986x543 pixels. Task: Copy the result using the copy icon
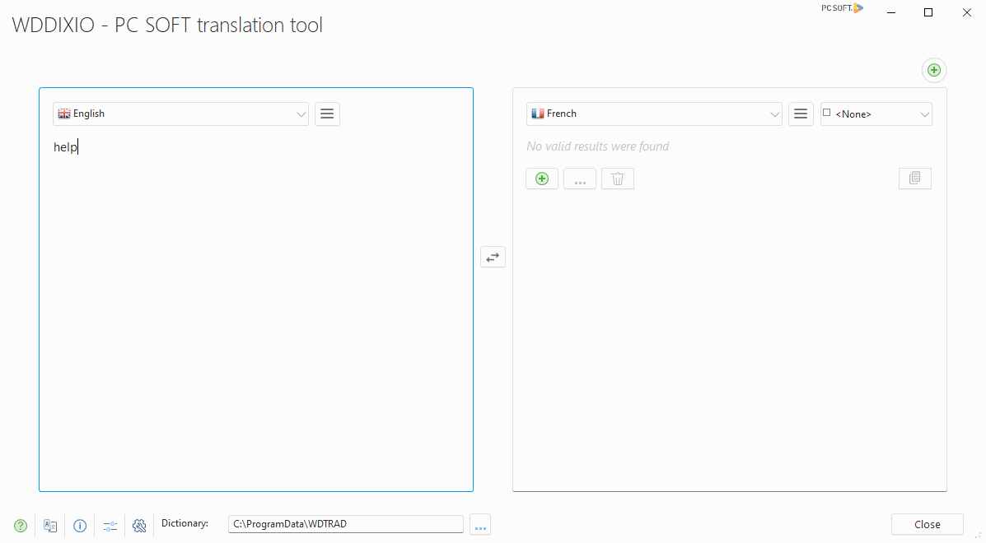(915, 179)
